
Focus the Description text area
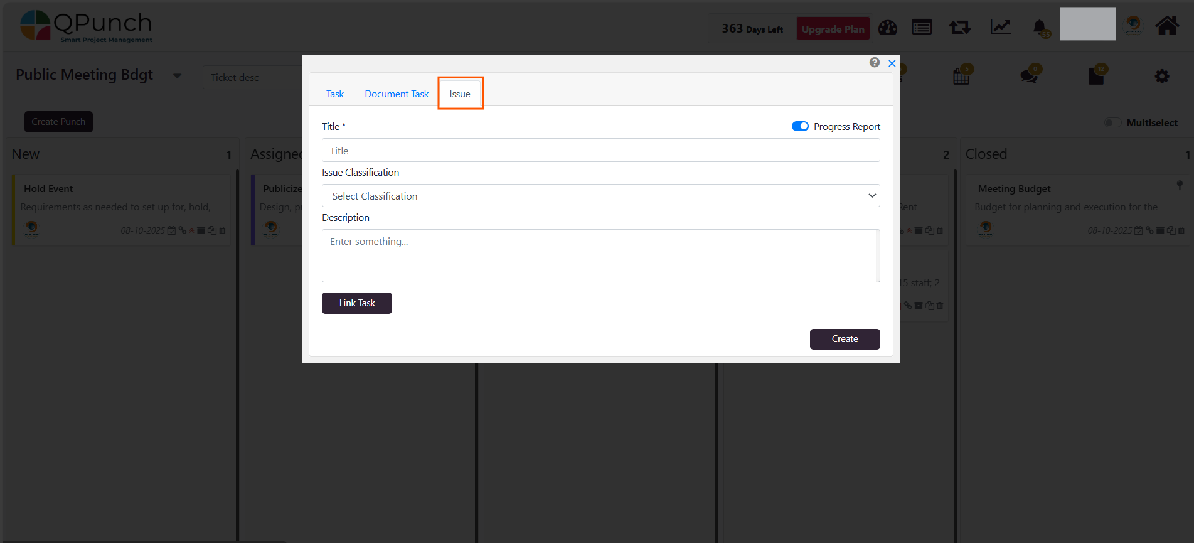pos(599,255)
